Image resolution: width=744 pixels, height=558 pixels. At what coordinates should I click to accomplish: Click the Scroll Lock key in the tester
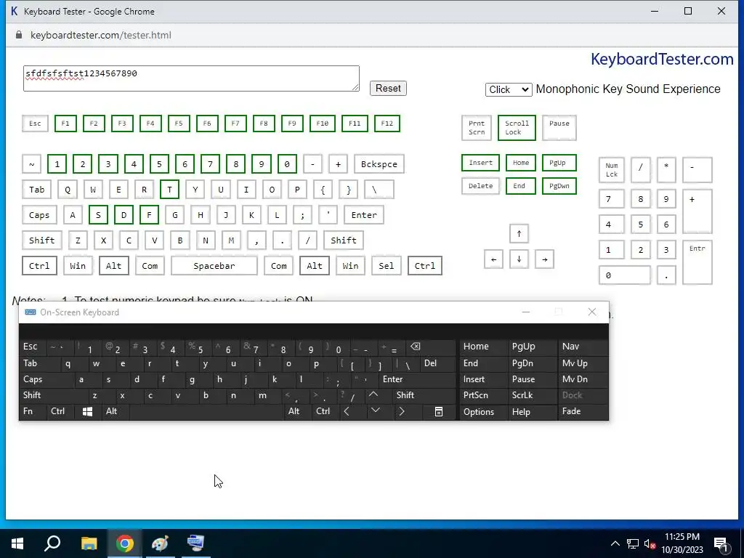click(517, 128)
